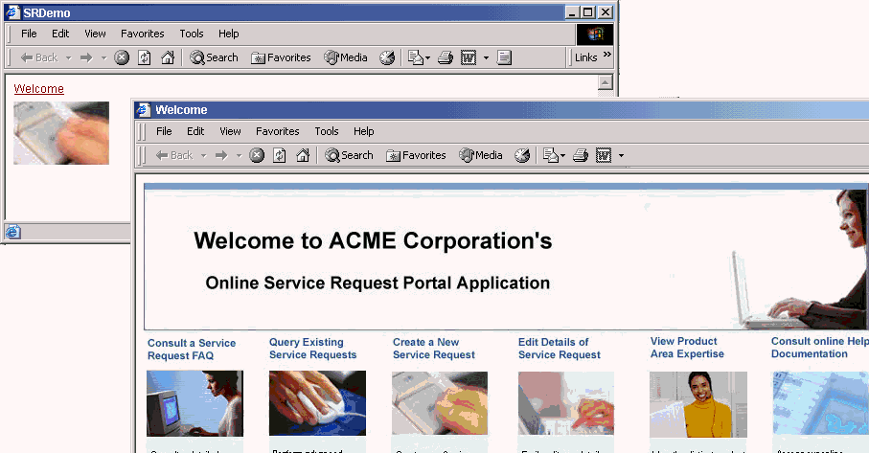Click History icon in SRDemo window toolbar
This screenshot has width=869, height=453.
pos(387,57)
